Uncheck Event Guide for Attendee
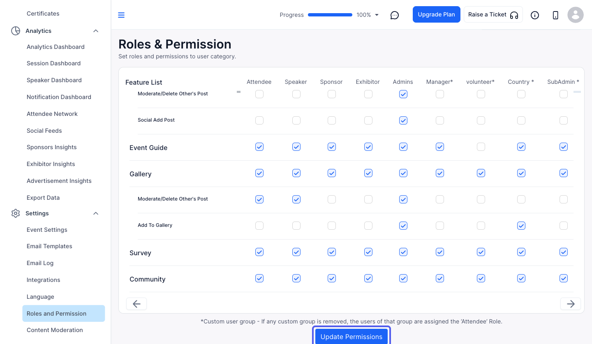Screen dimensions: 592x344 (x=259, y=147)
